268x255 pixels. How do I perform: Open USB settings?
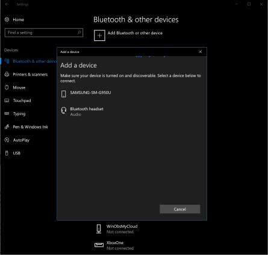click(x=17, y=153)
